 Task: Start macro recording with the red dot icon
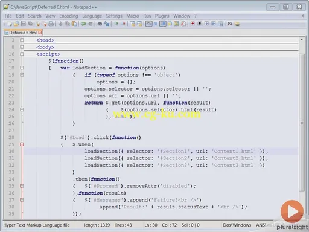click(x=193, y=24)
